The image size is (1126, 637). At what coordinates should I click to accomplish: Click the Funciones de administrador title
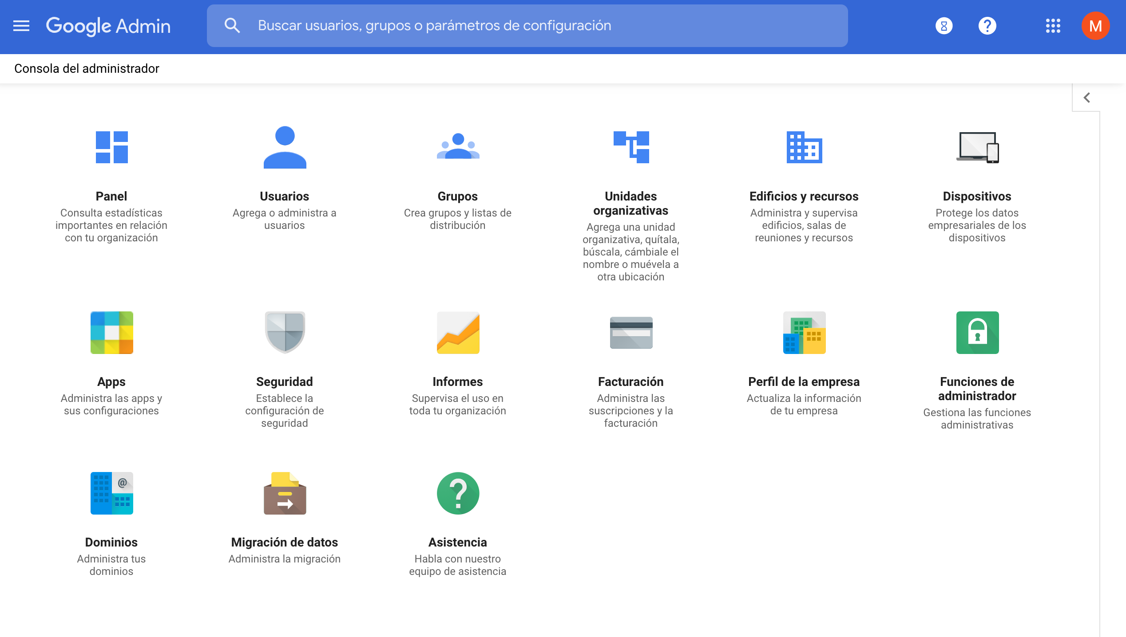point(977,389)
